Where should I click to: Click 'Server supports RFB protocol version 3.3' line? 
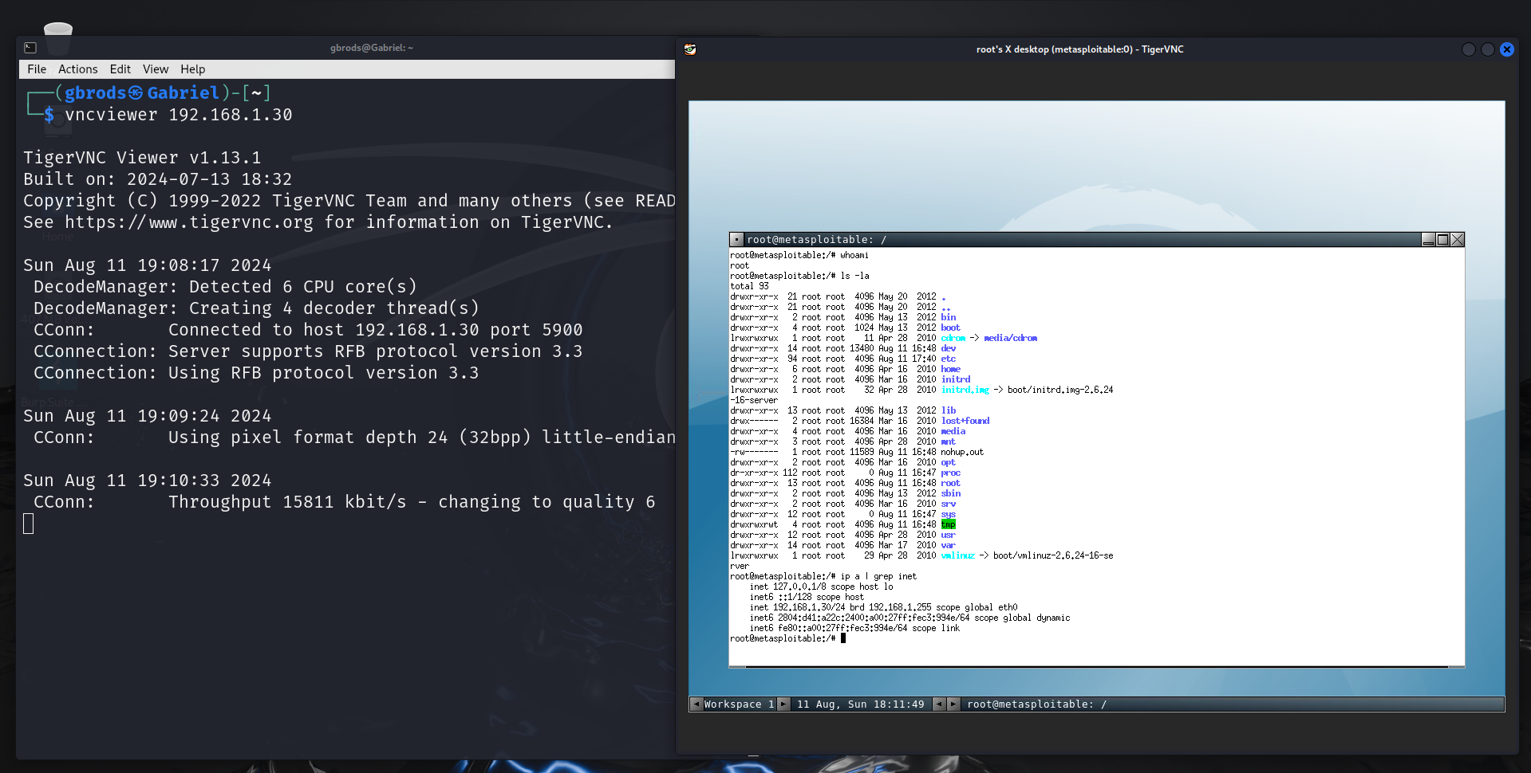(308, 351)
